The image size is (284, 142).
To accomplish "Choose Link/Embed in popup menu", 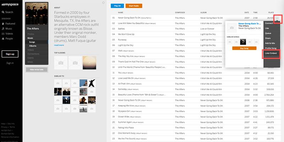I will click(271, 53).
